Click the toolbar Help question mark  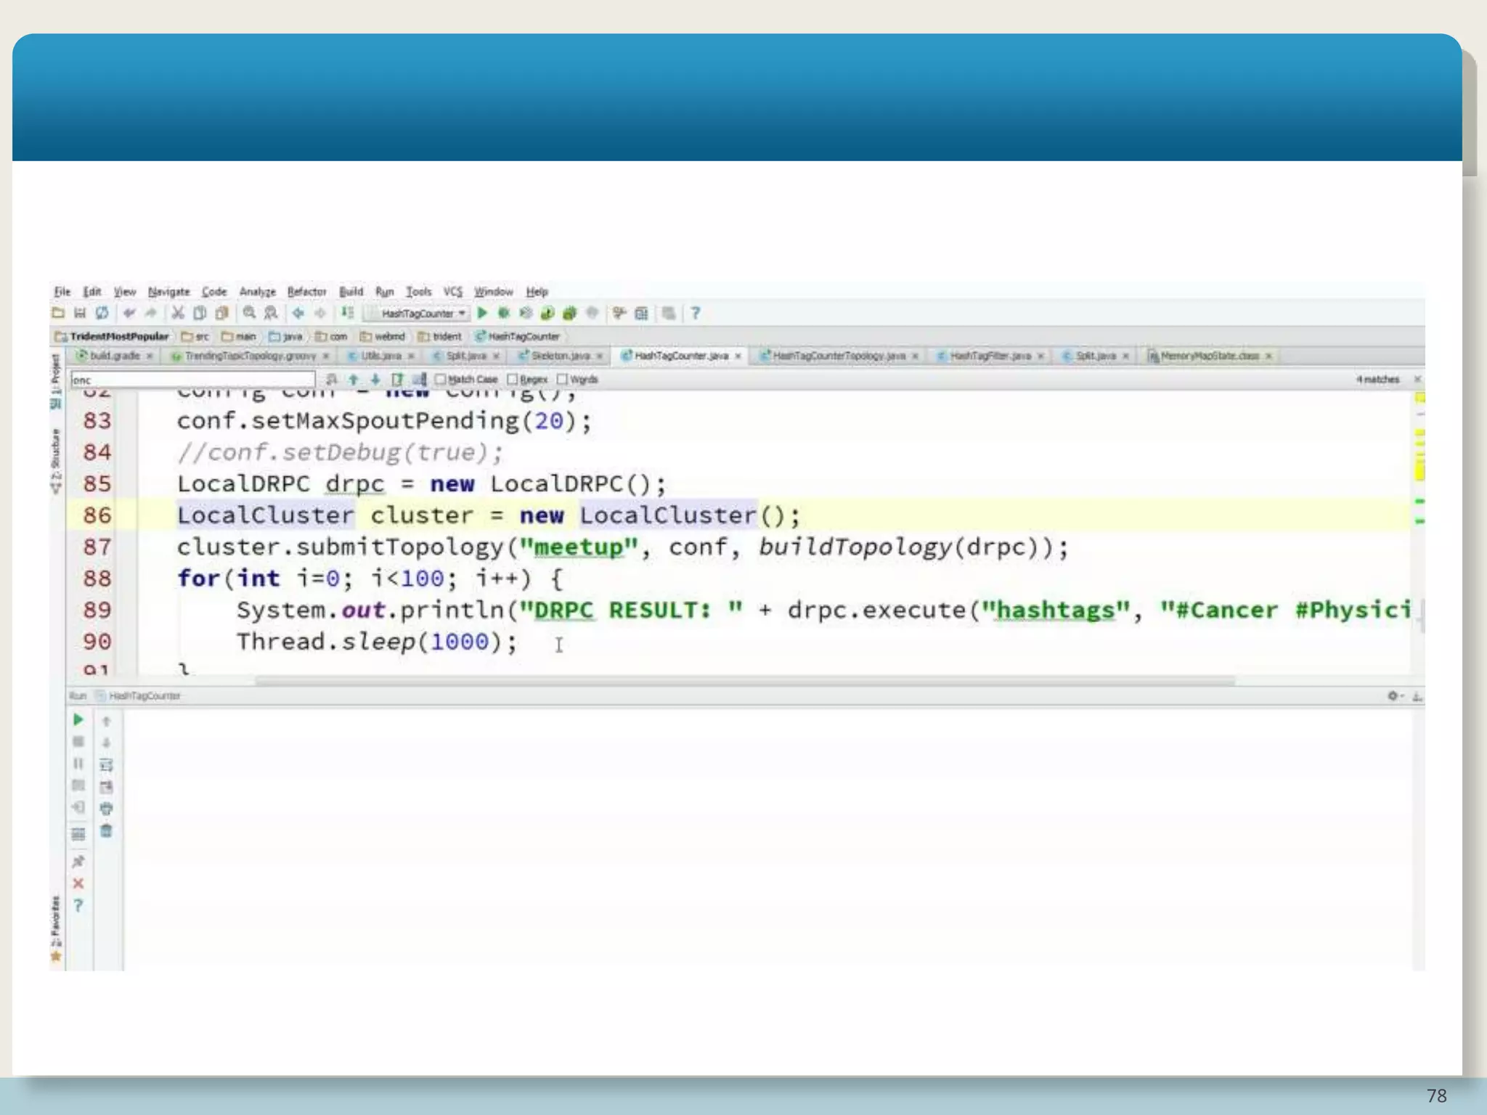click(x=695, y=313)
